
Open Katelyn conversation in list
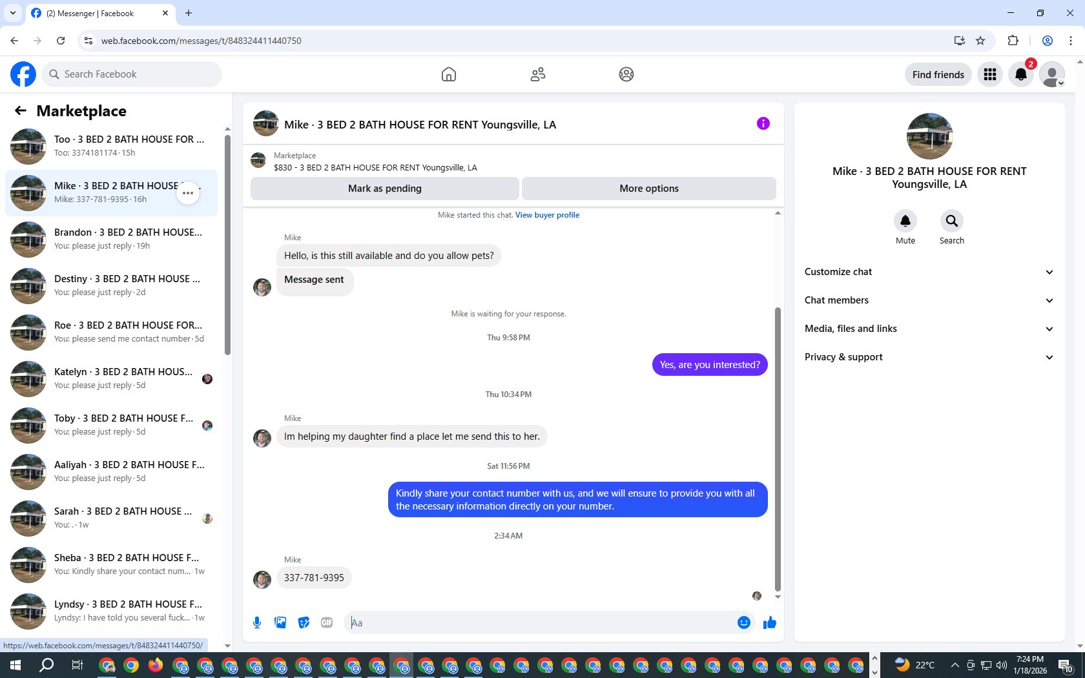tap(111, 379)
